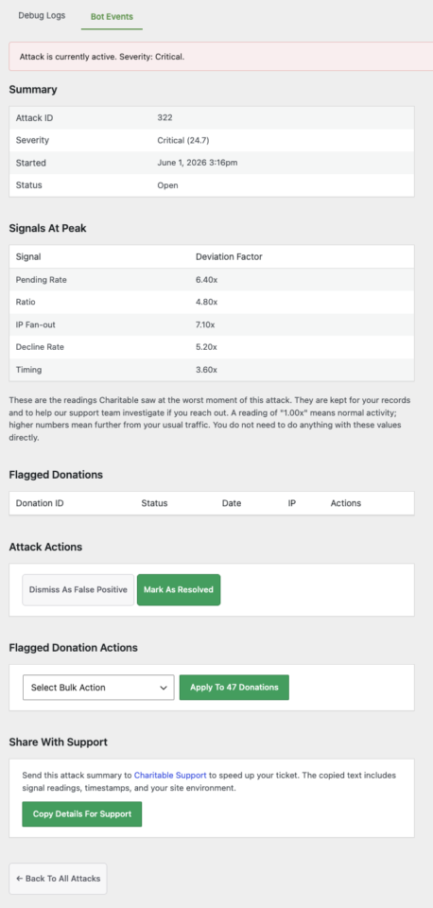433x908 pixels.
Task: Open the Select Bulk Action dropdown
Action: point(98,688)
